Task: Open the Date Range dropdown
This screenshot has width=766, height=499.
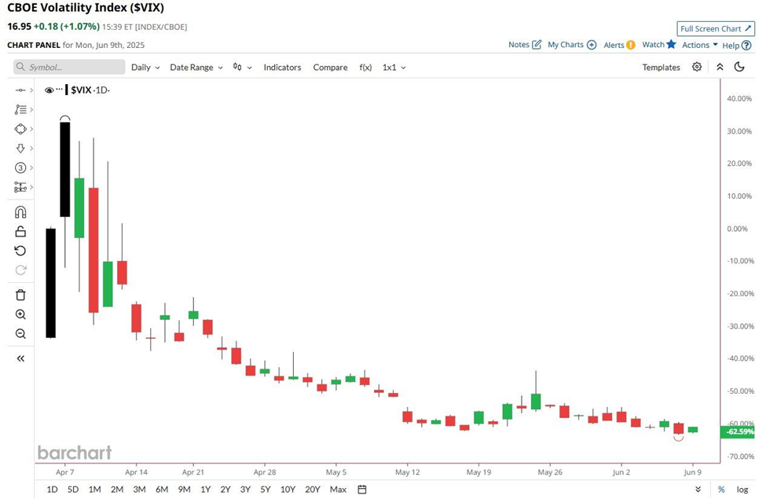Action: (196, 68)
